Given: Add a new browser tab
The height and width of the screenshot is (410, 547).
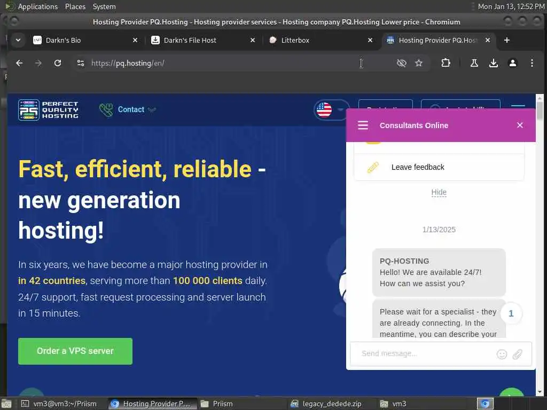Looking at the screenshot, I should tap(507, 40).
